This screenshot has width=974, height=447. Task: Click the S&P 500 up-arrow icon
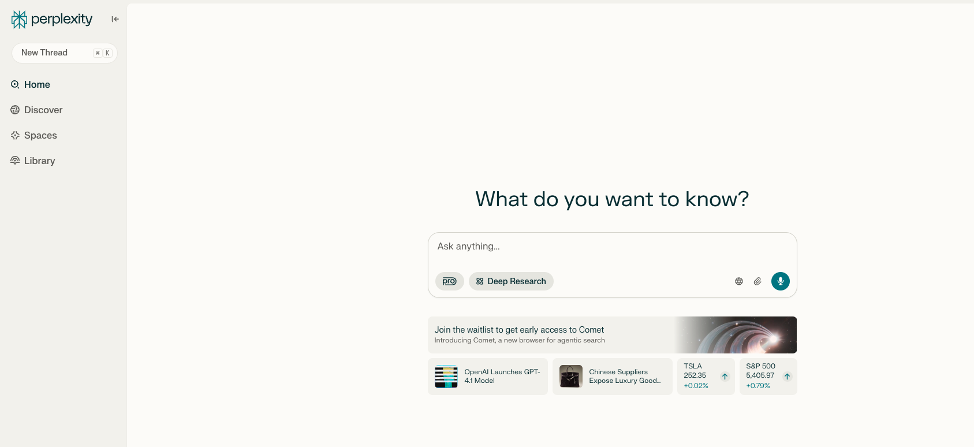pos(788,377)
